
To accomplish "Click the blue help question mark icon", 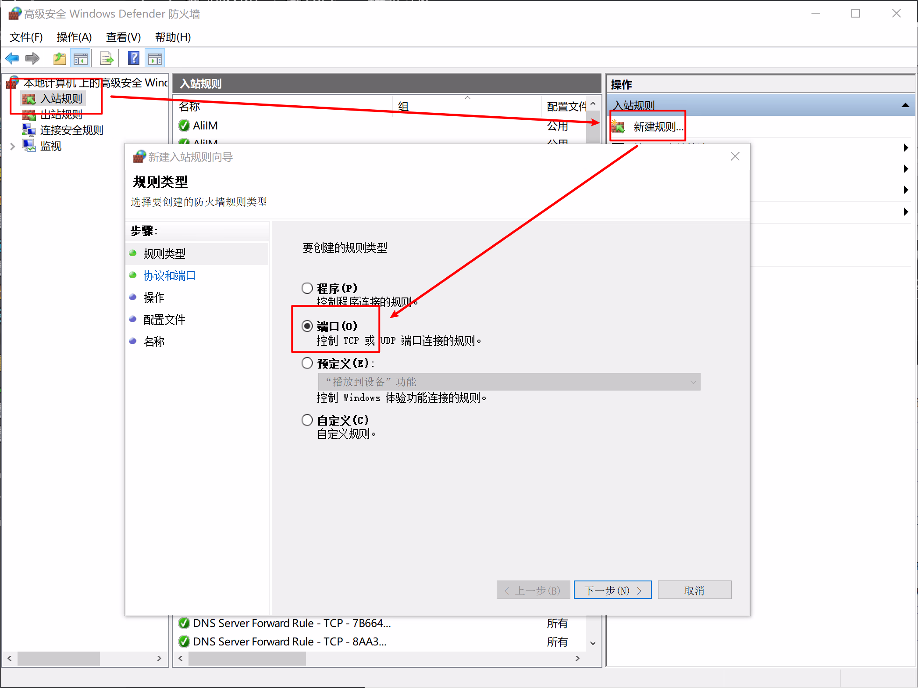I will (133, 58).
